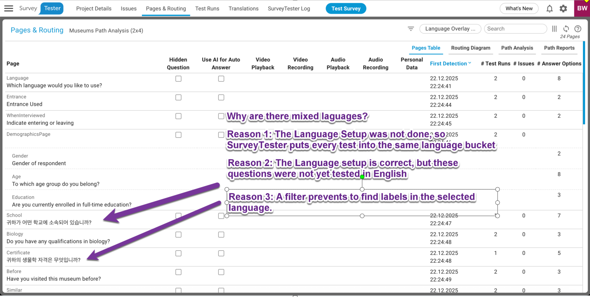Screen dimensions: 590x297
Task: Open the column chooser icon
Action: (x=554, y=29)
